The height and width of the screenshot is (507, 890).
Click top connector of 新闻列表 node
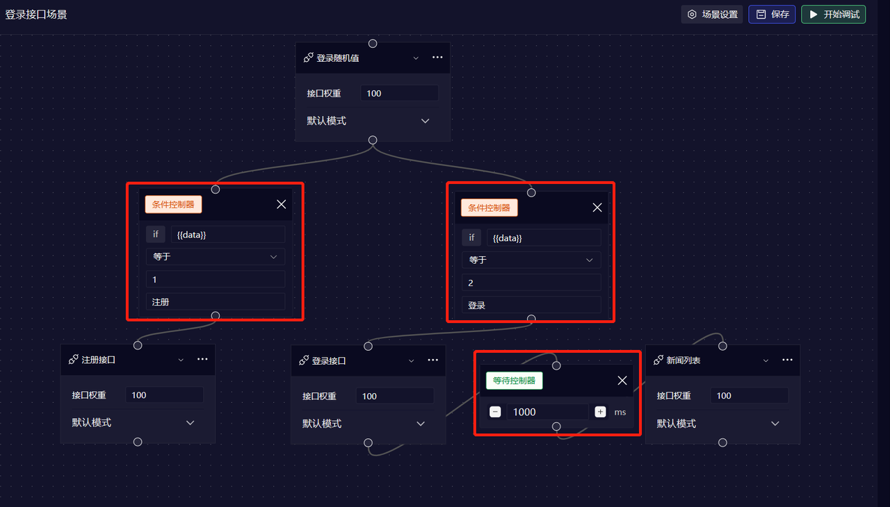tap(722, 346)
